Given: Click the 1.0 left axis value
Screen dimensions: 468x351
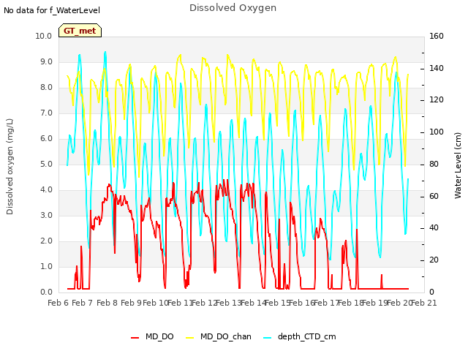Looking at the screenshot, I should (46, 266).
